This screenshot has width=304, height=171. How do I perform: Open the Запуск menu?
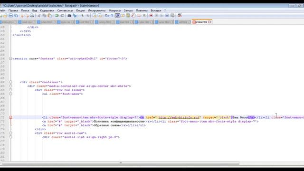pyautogui.click(x=128, y=10)
